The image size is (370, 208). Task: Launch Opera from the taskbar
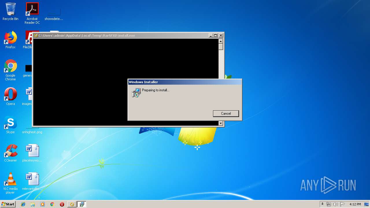click(x=62, y=204)
